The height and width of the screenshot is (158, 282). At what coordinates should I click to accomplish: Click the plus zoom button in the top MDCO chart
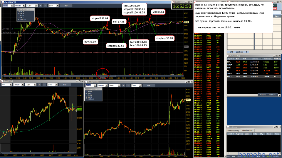point(40,6)
